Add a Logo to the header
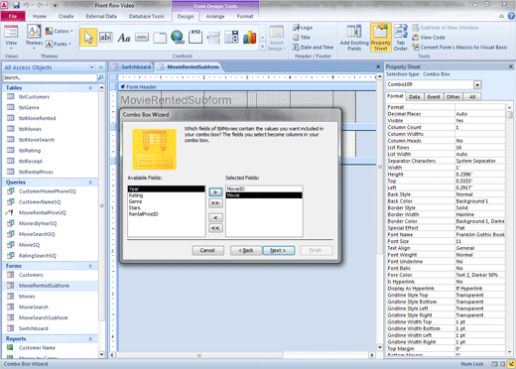 (303, 28)
